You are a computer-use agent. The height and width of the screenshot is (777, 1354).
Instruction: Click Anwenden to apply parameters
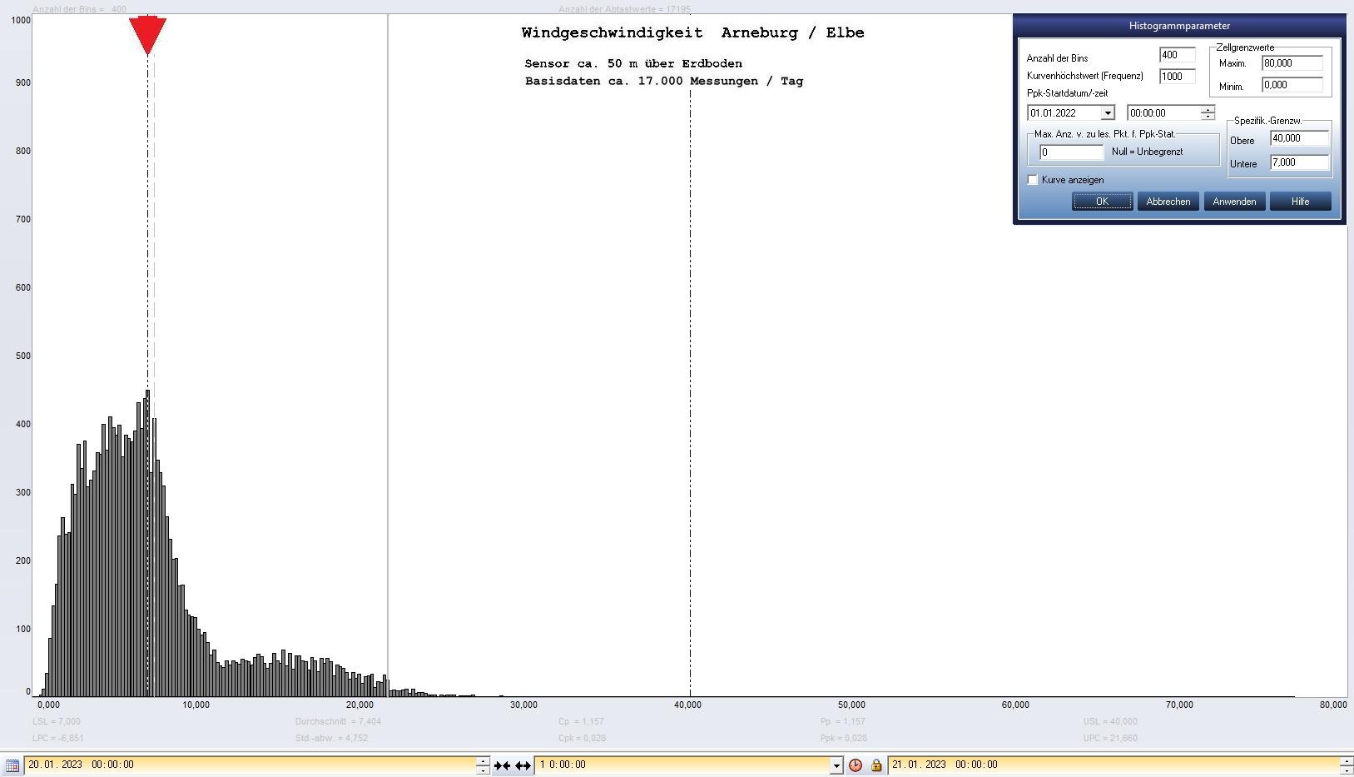coord(1234,202)
